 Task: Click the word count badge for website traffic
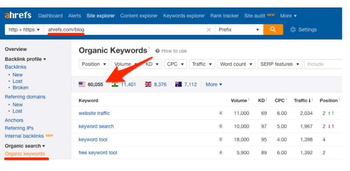(x=220, y=113)
